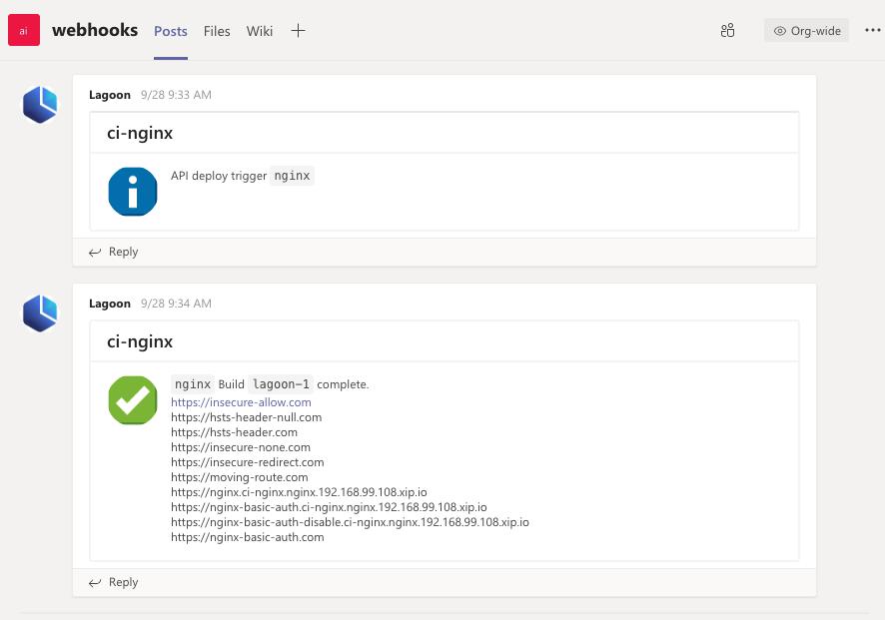Reply to the API deploy trigger post
This screenshot has width=885, height=620.
tap(114, 252)
